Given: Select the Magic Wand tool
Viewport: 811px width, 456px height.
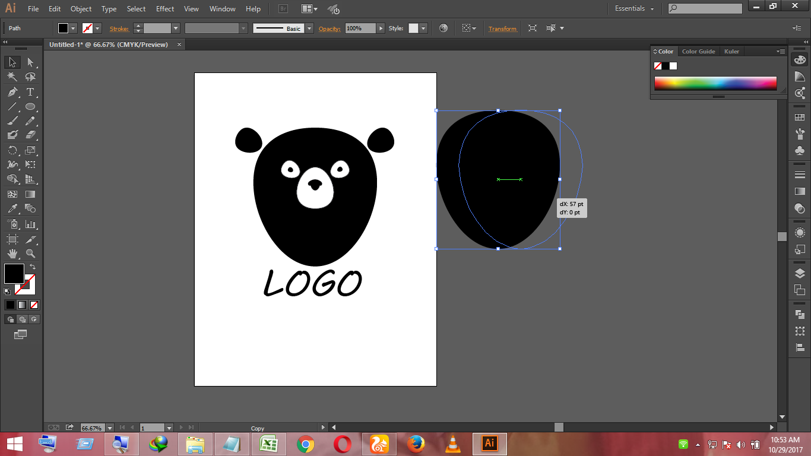Looking at the screenshot, I should 12,77.
